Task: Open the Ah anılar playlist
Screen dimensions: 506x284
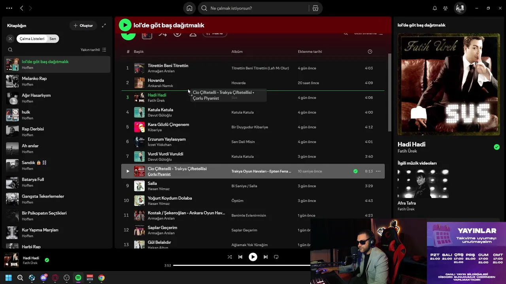Action: pos(57,149)
